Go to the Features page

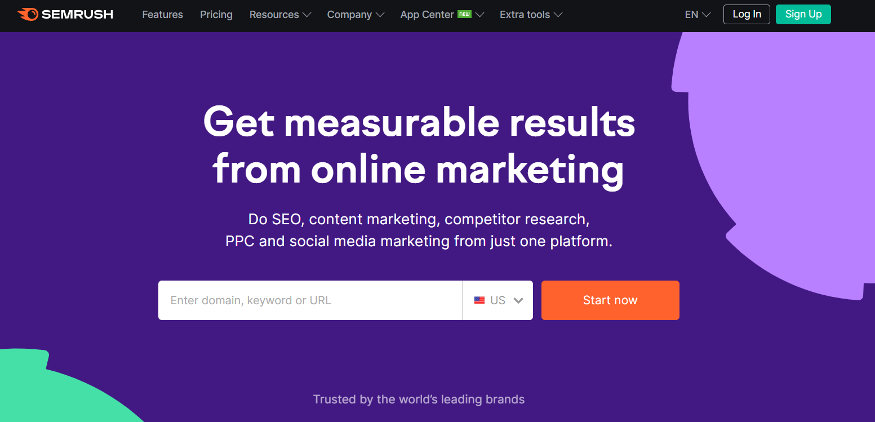pos(162,15)
